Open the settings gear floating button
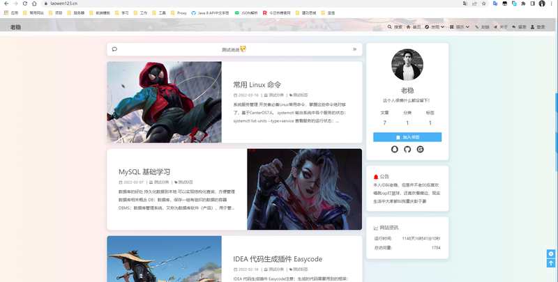 coord(551,253)
